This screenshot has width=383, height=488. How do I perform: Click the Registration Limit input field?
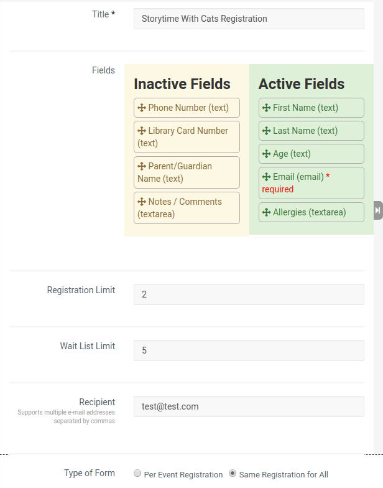tap(249, 294)
